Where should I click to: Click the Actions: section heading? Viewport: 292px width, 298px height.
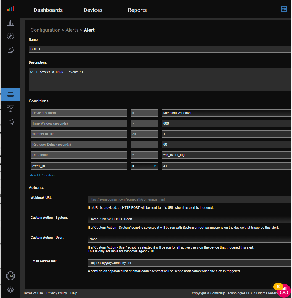tap(36, 188)
